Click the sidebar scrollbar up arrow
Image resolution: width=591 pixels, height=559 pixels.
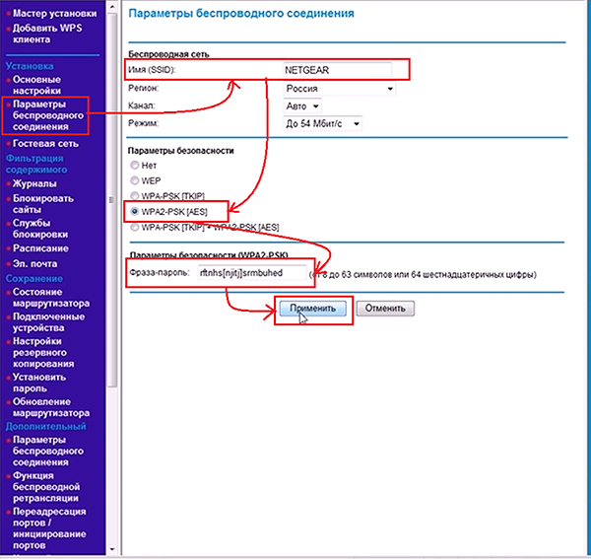tap(112, 7)
